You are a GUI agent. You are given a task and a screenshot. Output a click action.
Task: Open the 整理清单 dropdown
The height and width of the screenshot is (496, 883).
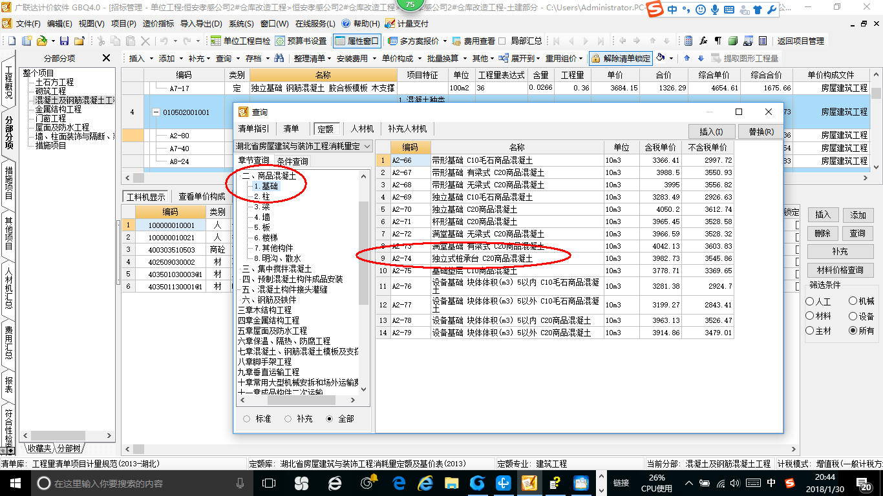tap(313, 58)
